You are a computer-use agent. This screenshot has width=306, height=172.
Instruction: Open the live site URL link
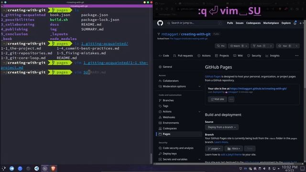258,88
